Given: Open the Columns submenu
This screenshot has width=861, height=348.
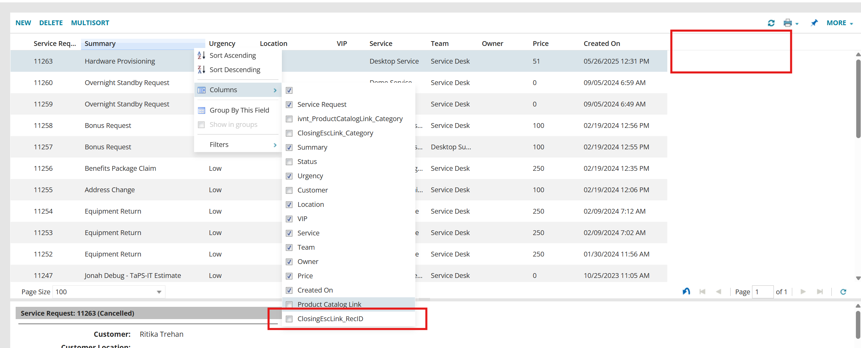Looking at the screenshot, I should point(223,89).
